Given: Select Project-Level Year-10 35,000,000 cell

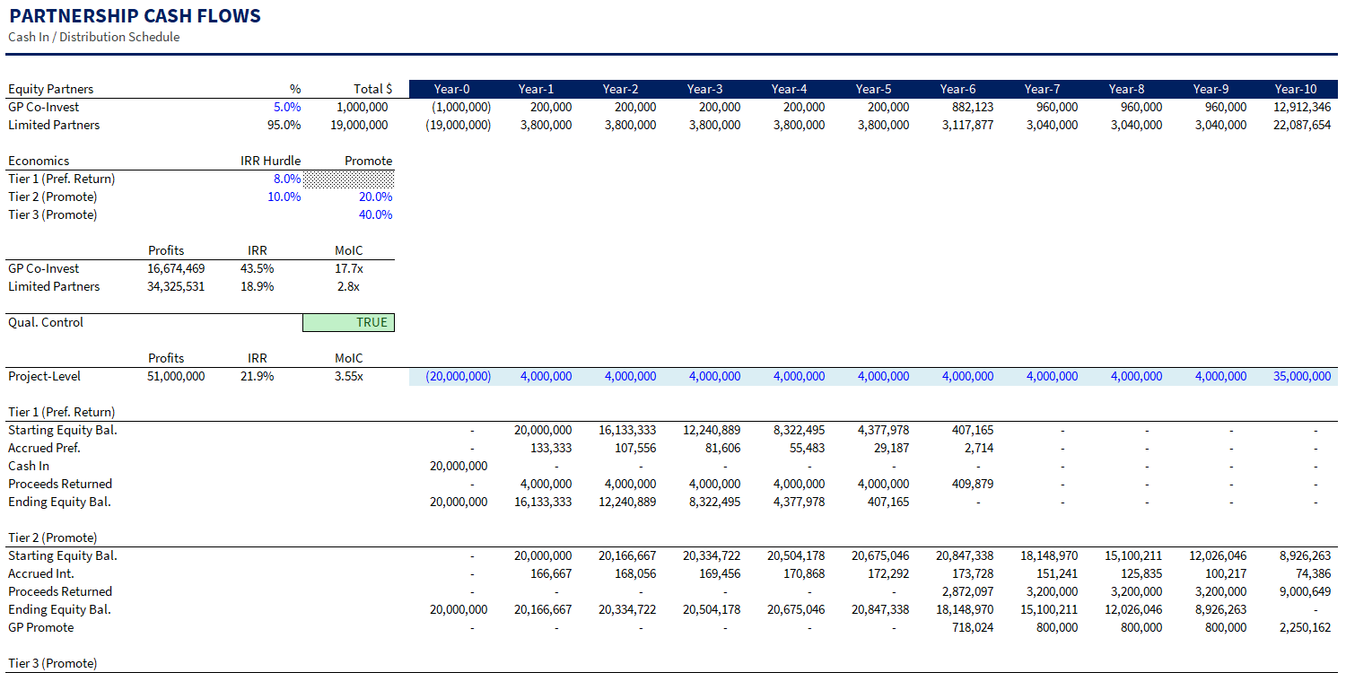Looking at the screenshot, I should coord(1302,376).
